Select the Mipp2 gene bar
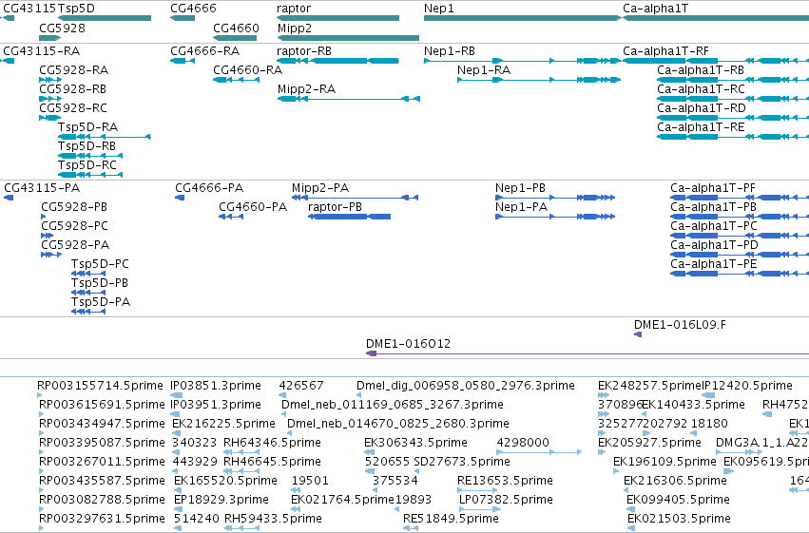809x533 pixels. click(x=348, y=38)
